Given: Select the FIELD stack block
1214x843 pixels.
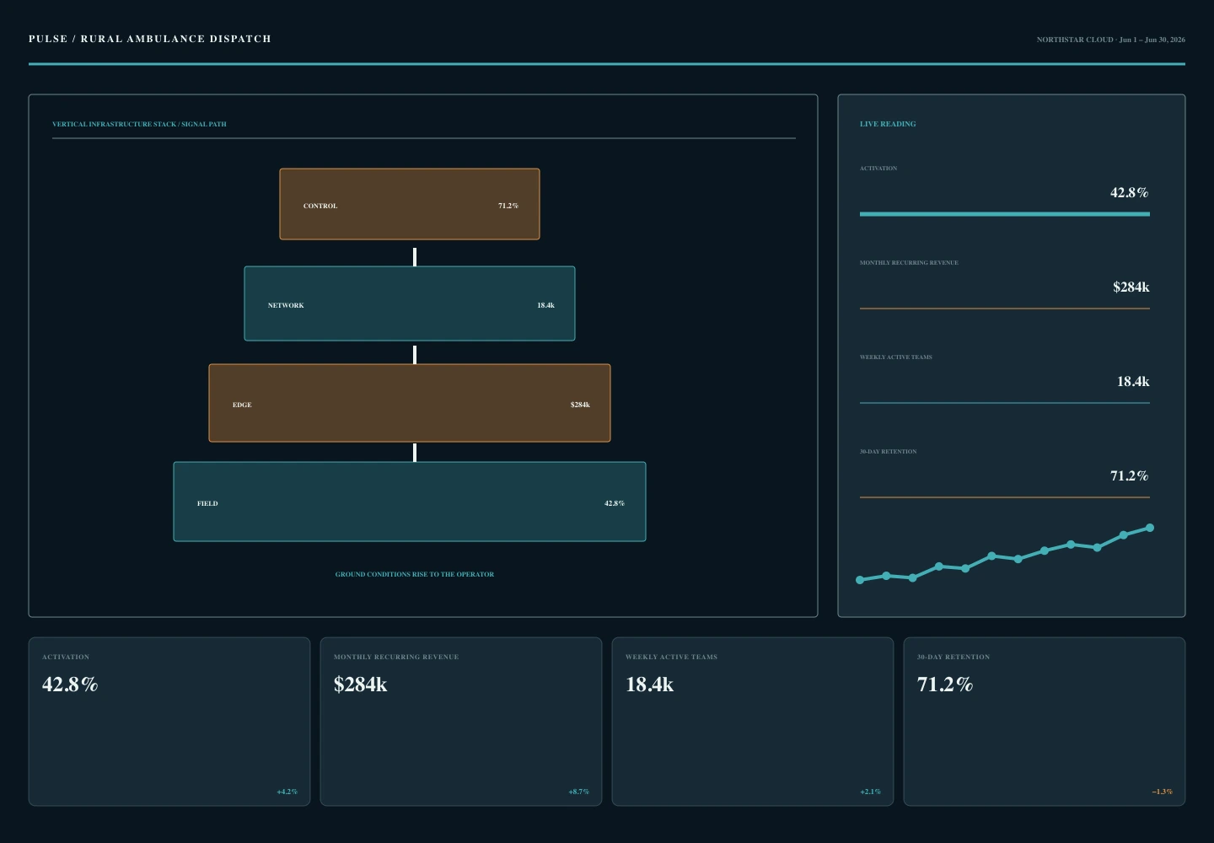Looking at the screenshot, I should pos(410,502).
